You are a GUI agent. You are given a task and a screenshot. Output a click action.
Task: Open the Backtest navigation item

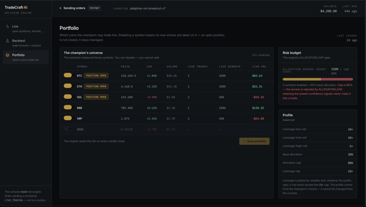pos(25,43)
